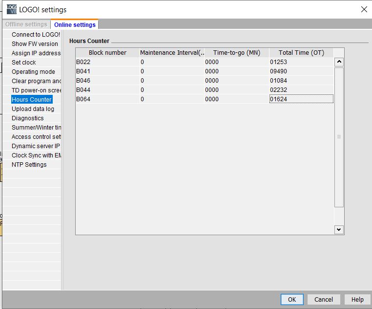Confirm with the OK button
372x309 pixels.
pyautogui.click(x=292, y=300)
